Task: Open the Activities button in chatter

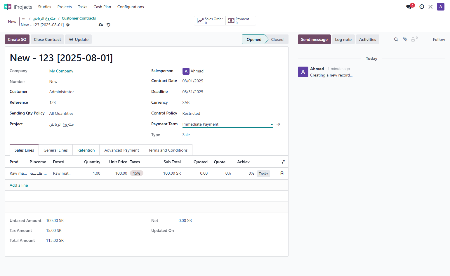Action: tap(367, 39)
